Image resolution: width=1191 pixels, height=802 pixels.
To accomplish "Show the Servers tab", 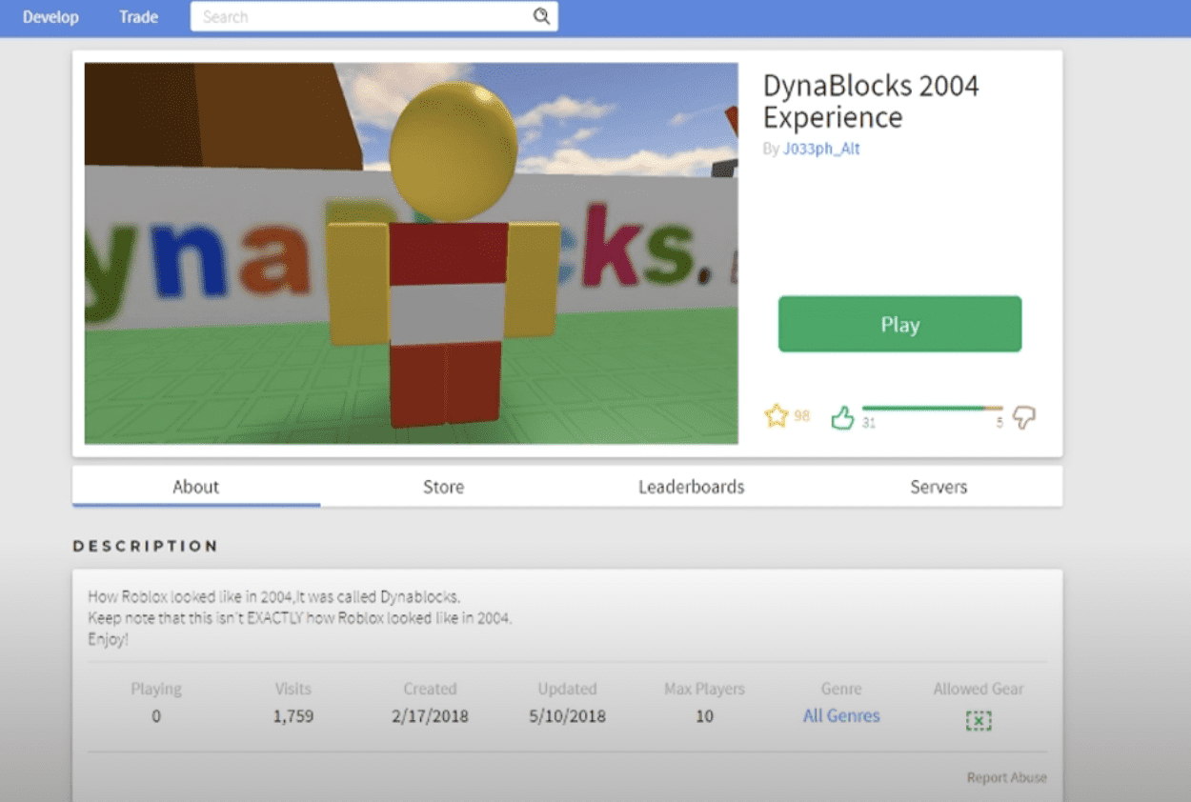I will [x=939, y=487].
